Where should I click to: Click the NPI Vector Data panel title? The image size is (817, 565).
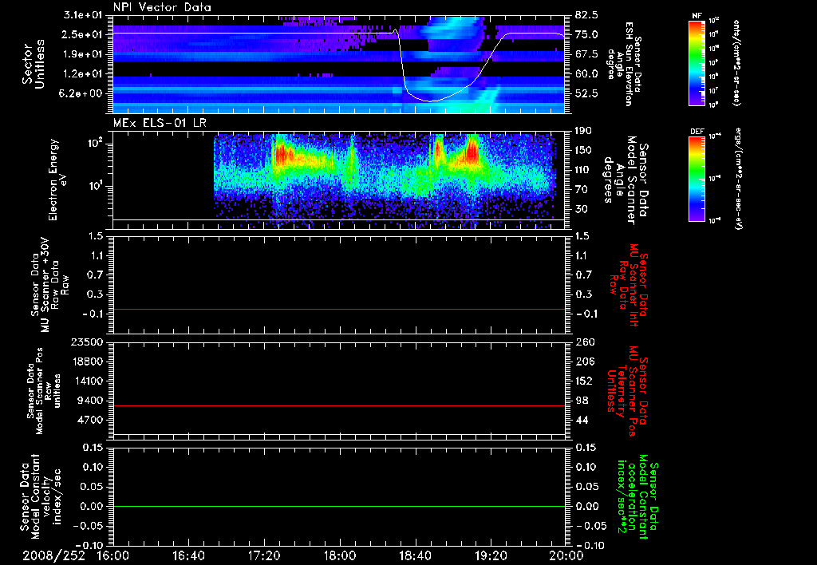(x=162, y=7)
